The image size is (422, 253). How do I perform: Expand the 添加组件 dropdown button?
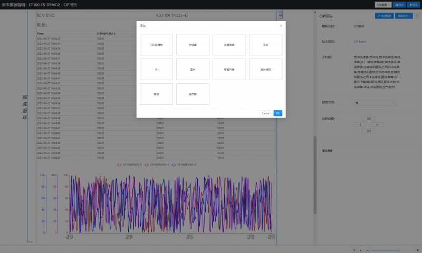pos(405,16)
